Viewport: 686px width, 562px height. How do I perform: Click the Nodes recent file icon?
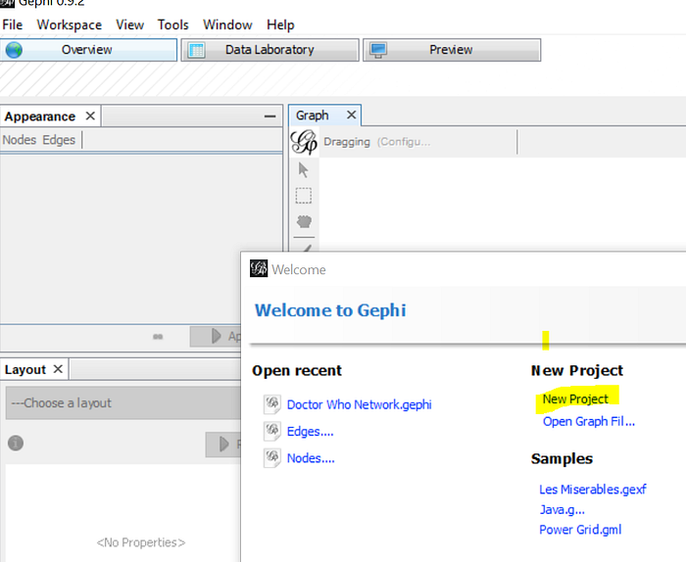[x=272, y=458]
